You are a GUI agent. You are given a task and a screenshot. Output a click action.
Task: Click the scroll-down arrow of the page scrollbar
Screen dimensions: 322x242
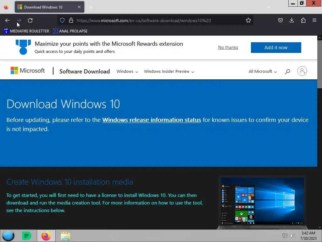(319, 227)
